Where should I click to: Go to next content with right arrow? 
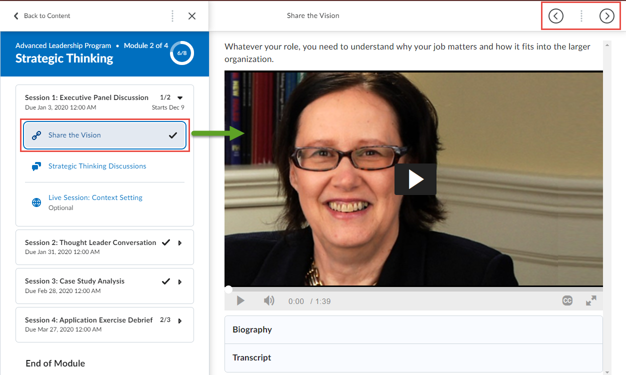coord(606,16)
